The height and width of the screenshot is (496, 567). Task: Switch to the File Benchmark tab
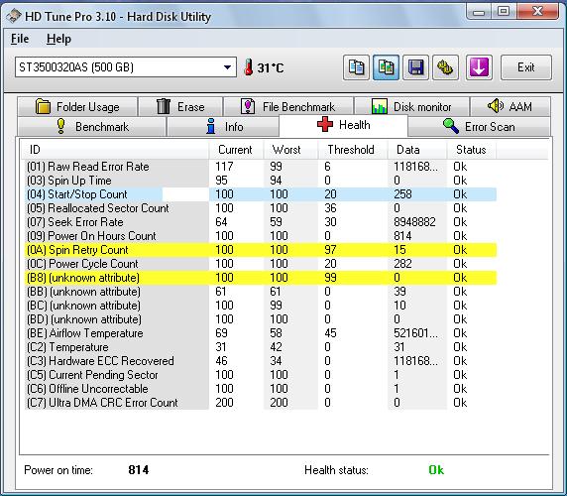click(x=288, y=107)
